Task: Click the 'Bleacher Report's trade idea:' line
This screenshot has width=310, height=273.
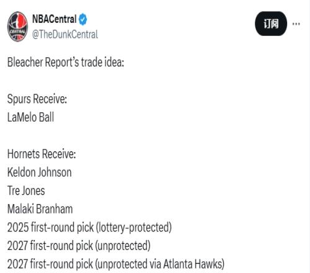Action: (66, 62)
